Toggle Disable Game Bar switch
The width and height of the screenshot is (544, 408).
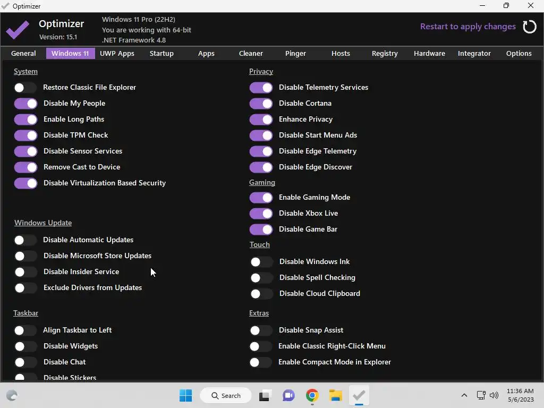261,229
